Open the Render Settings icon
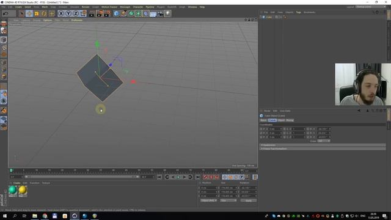This screenshot has width=391, height=220. click(107, 13)
